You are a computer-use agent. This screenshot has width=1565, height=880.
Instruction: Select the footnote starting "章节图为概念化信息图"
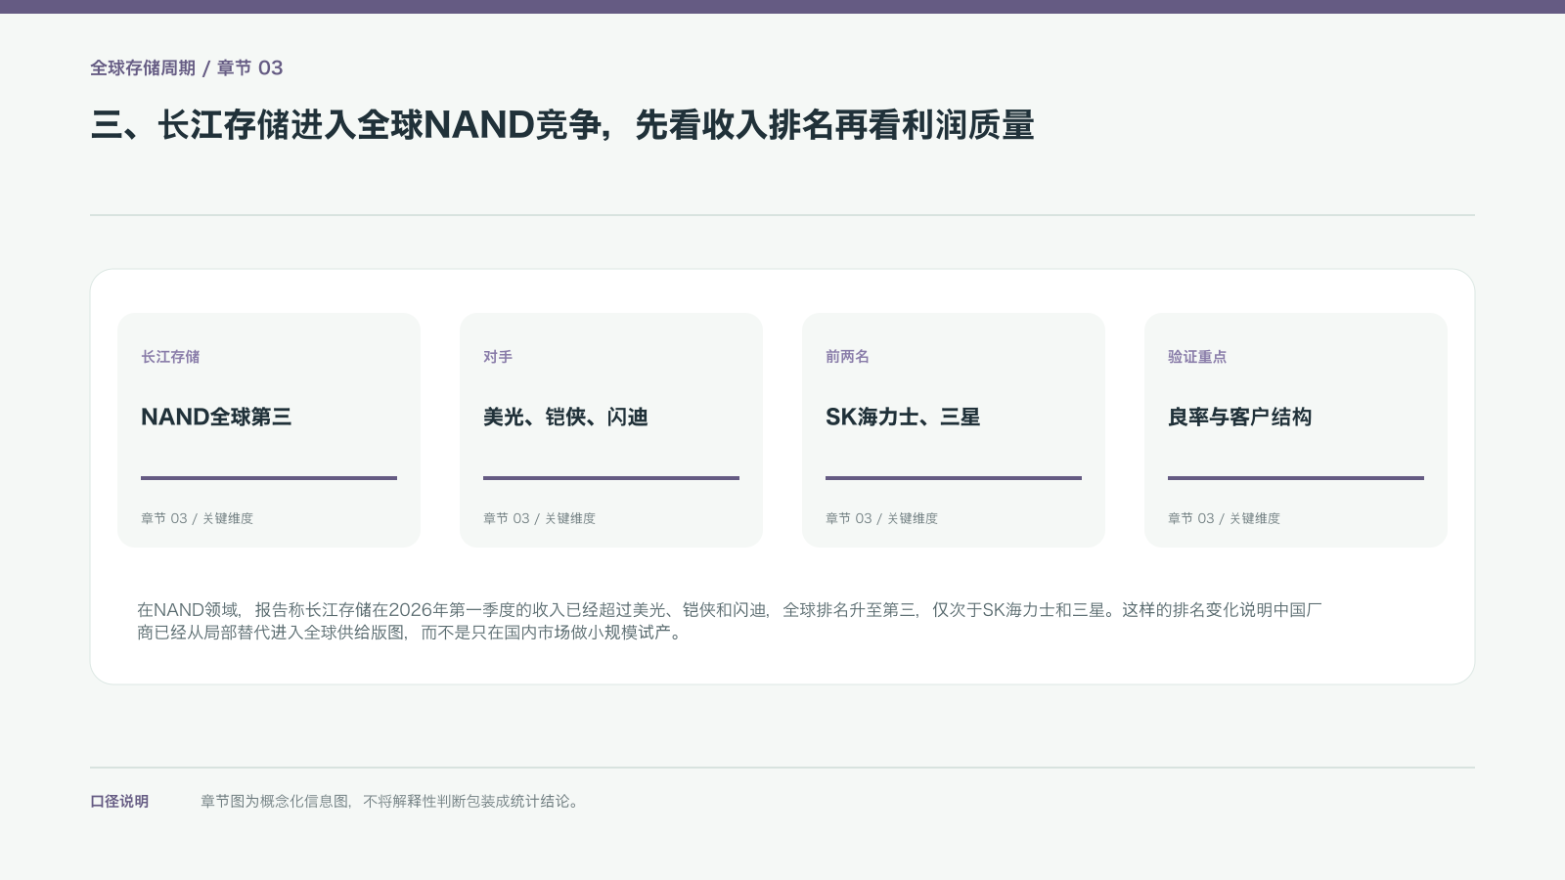click(x=392, y=801)
